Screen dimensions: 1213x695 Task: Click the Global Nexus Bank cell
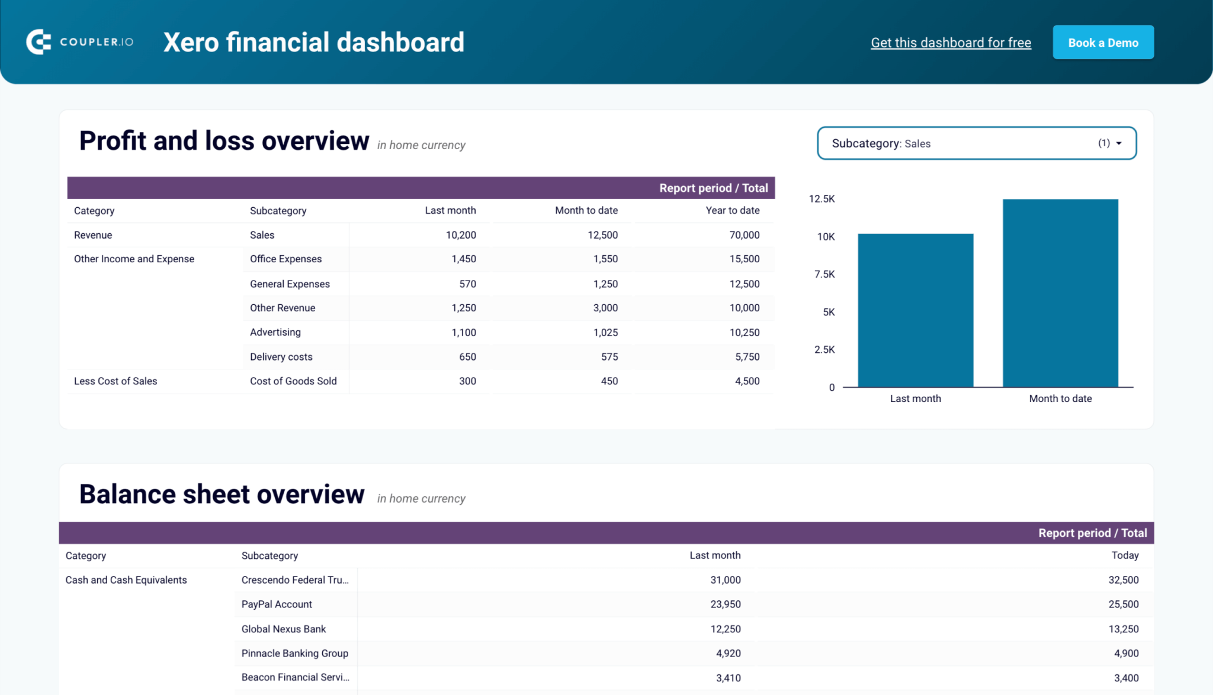tap(283, 629)
